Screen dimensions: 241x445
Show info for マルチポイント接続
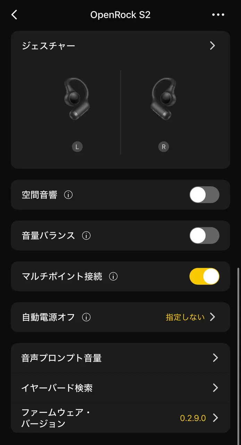coord(113,277)
